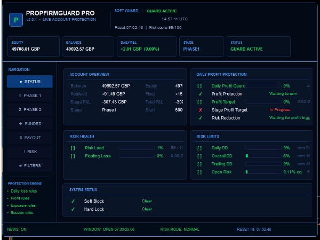Click the Open Risk progress bar
The height and width of the screenshot is (240, 320).
[x=263, y=172]
